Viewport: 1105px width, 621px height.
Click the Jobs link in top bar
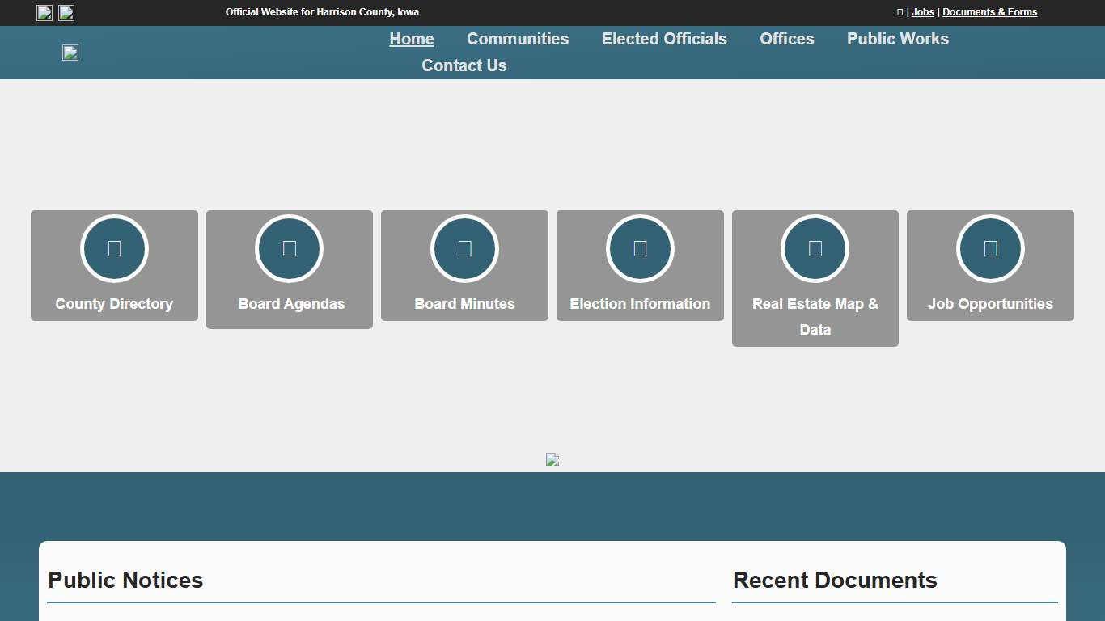click(923, 12)
